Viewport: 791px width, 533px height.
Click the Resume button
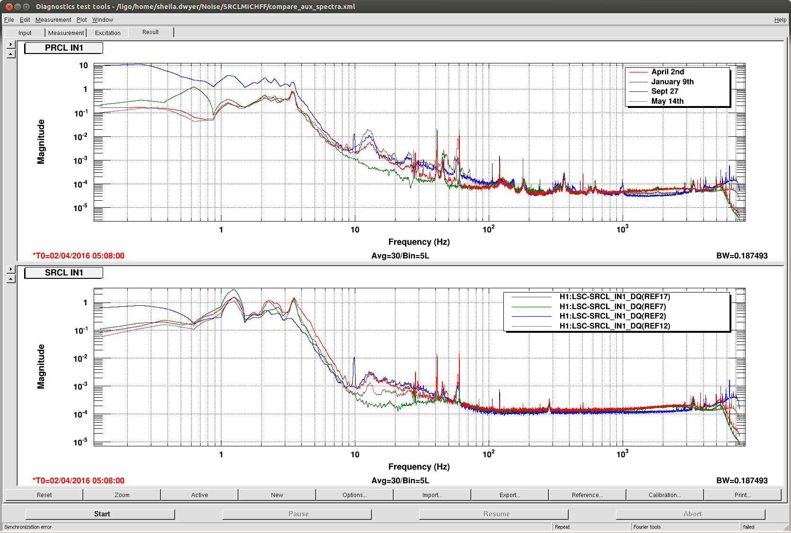[x=494, y=514]
